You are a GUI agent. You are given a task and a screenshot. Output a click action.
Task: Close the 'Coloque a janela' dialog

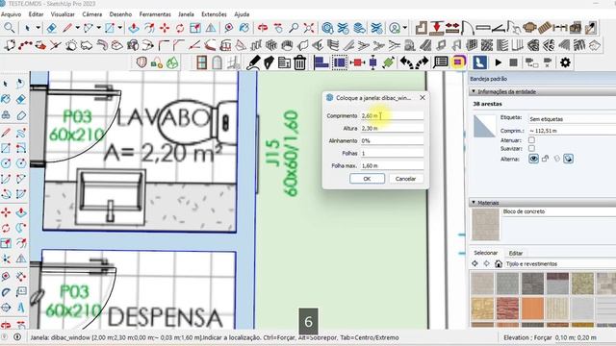pyautogui.click(x=423, y=97)
